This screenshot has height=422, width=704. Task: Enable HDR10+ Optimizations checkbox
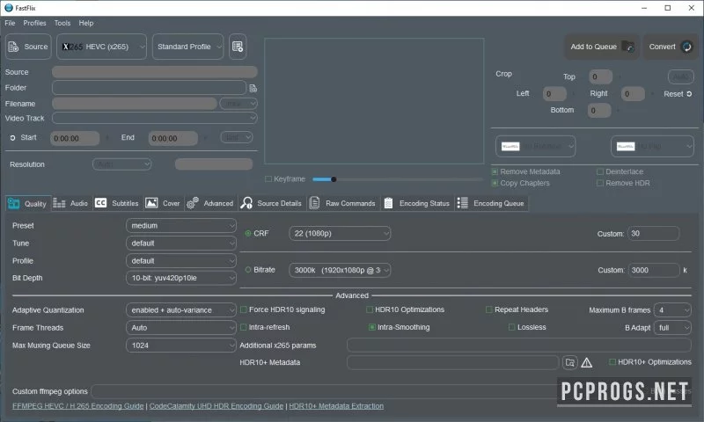(x=612, y=362)
